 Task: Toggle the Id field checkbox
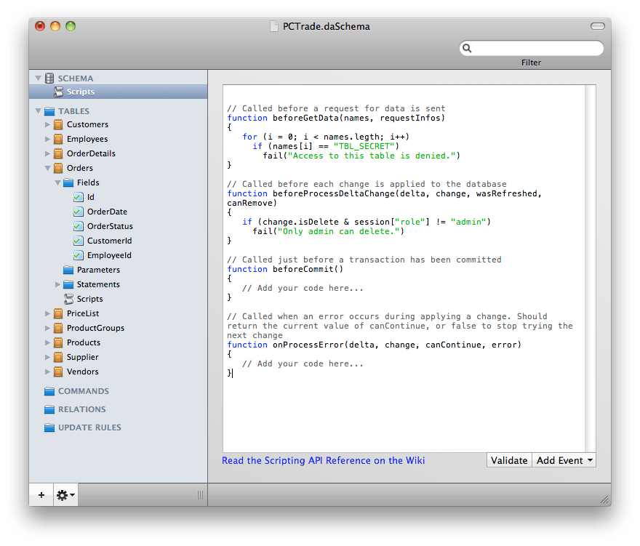[79, 197]
